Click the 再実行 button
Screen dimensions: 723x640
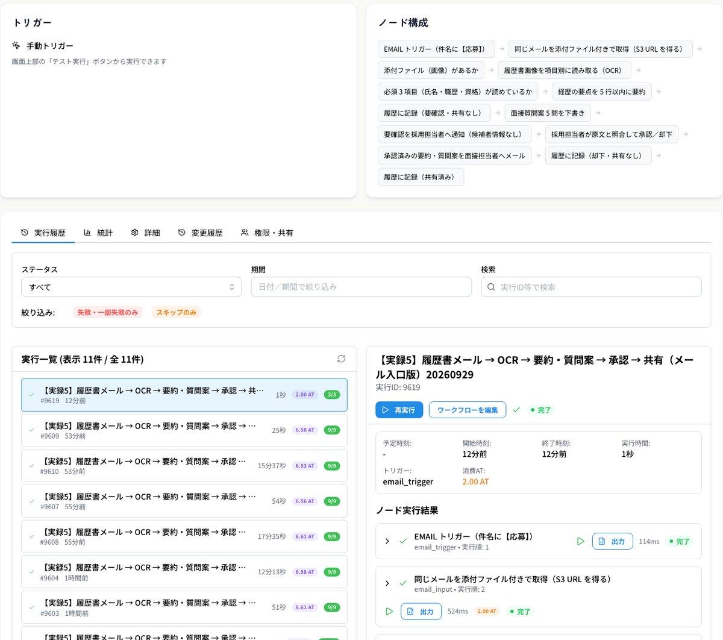pos(399,410)
